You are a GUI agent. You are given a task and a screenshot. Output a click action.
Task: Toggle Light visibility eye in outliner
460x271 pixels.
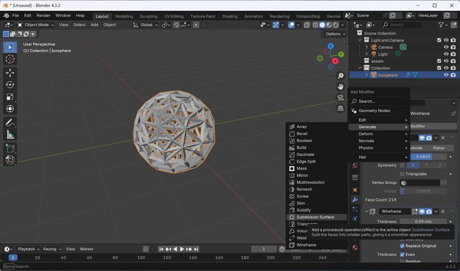coord(446,54)
